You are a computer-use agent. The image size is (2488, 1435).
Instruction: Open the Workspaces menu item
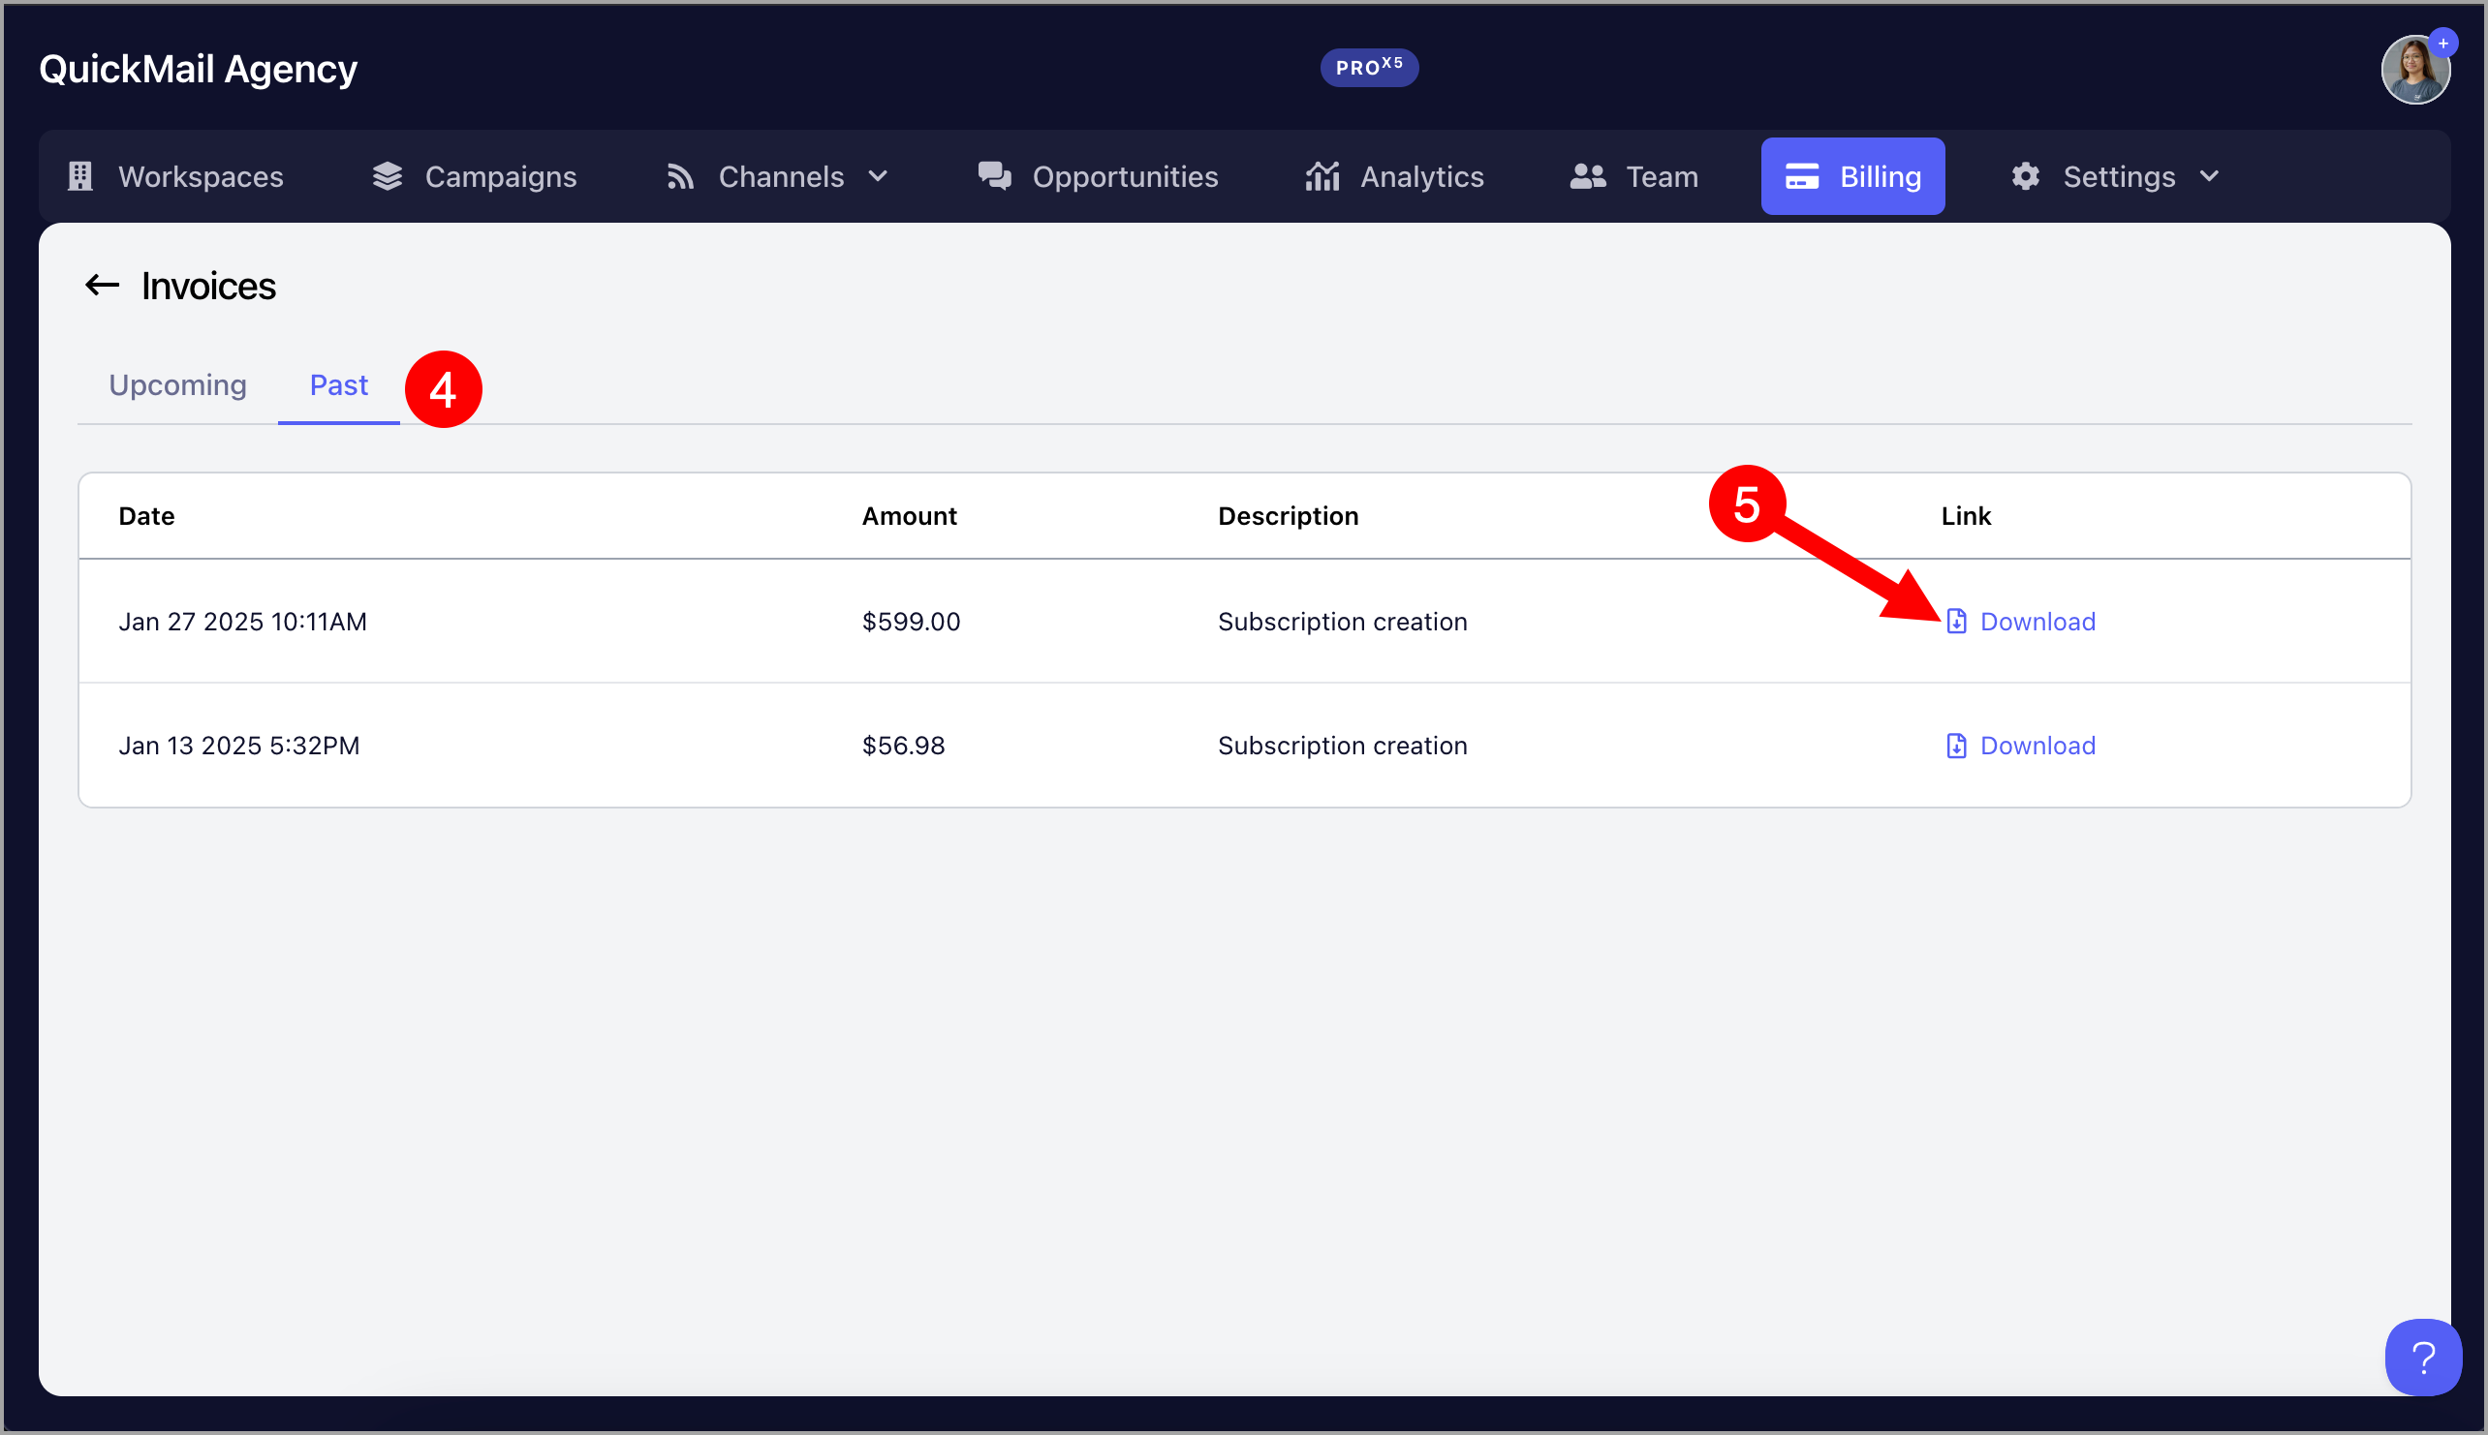[175, 176]
